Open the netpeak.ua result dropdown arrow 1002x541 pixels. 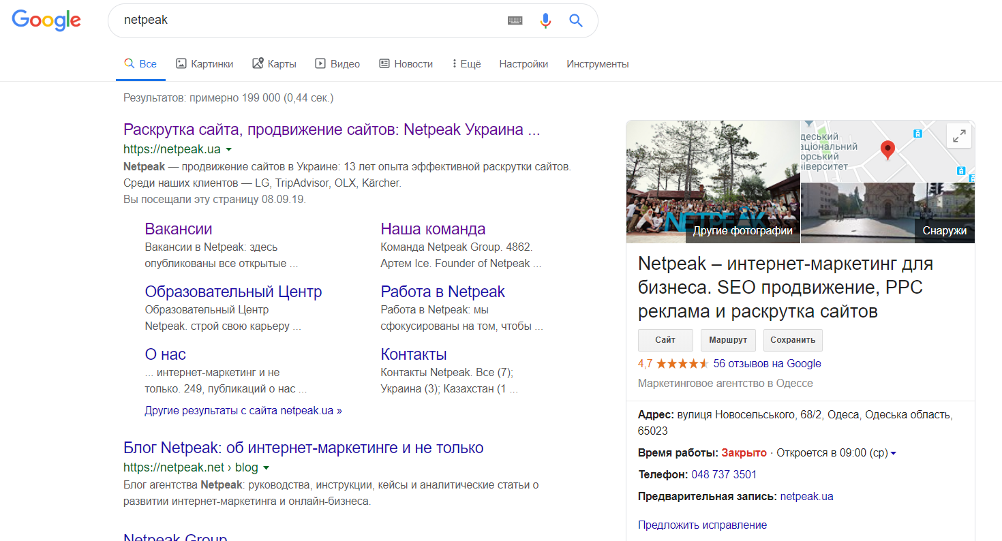(x=228, y=149)
